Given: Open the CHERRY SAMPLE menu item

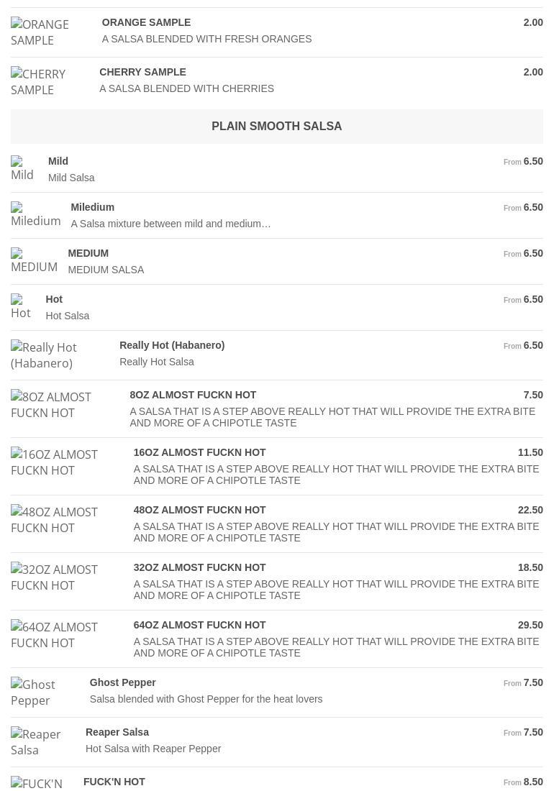Looking at the screenshot, I should (142, 72).
